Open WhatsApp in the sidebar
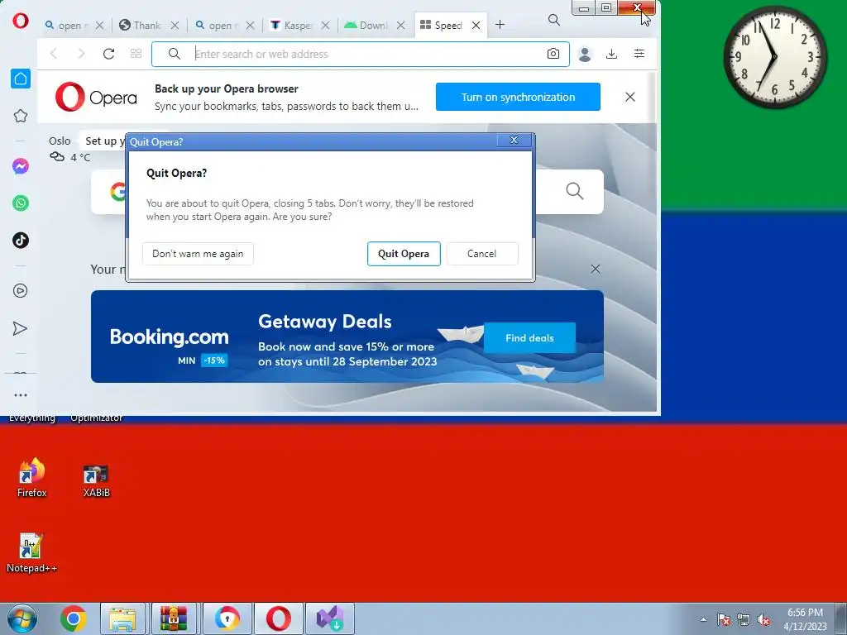 coord(21,203)
